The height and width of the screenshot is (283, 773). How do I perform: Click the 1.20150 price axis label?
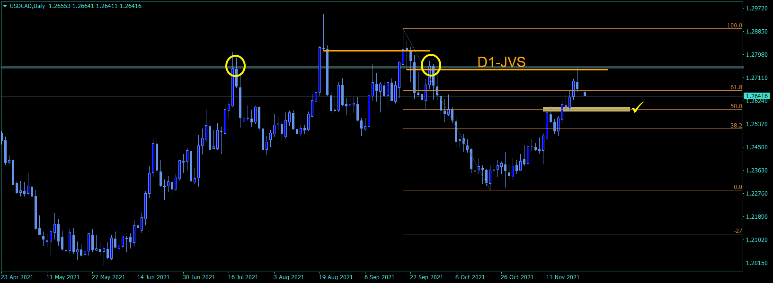[756, 263]
